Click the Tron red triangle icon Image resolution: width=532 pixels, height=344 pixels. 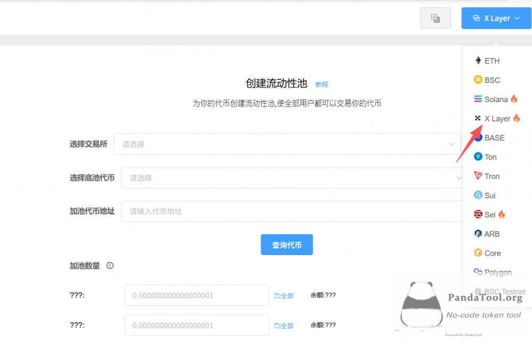click(478, 176)
